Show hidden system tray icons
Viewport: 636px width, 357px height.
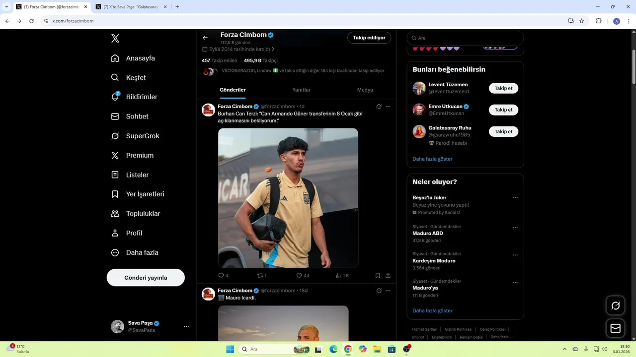[x=564, y=349]
